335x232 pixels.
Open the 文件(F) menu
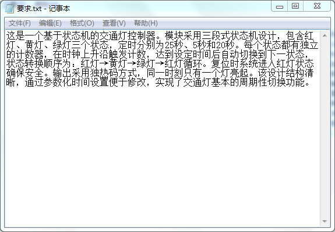click(x=20, y=23)
